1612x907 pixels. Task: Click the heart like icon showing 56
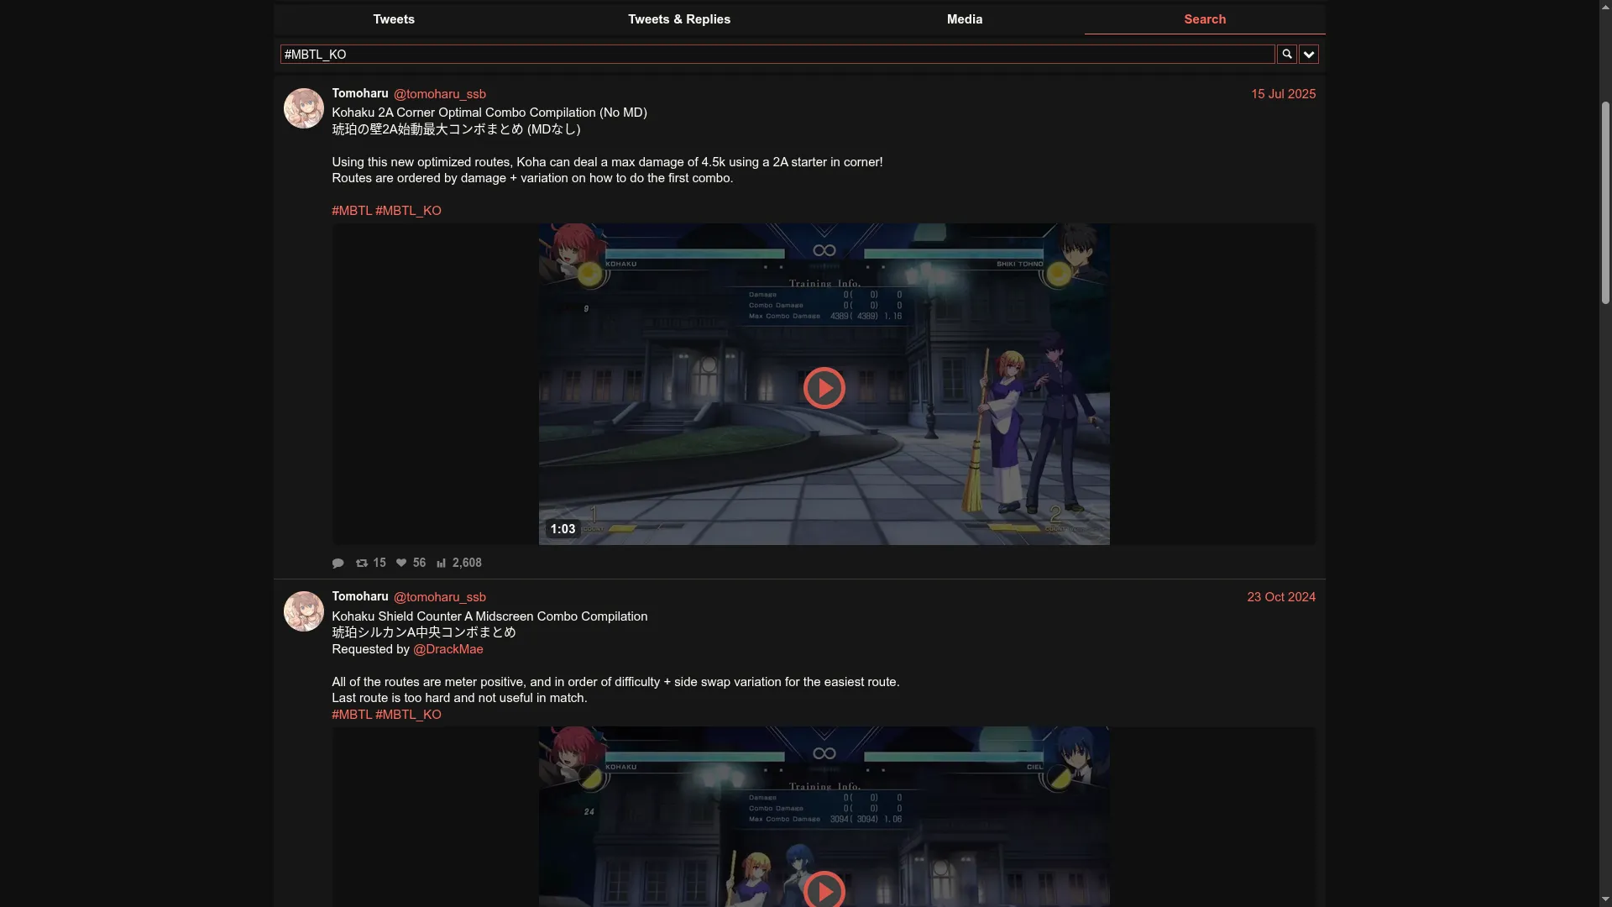click(401, 564)
